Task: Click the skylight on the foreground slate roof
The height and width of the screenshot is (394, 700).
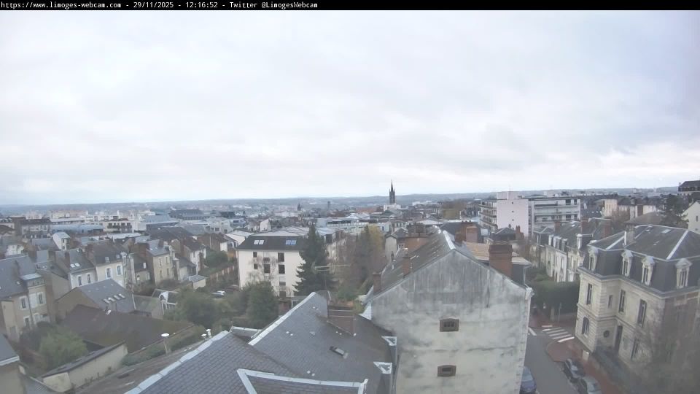Action: (x=338, y=351)
